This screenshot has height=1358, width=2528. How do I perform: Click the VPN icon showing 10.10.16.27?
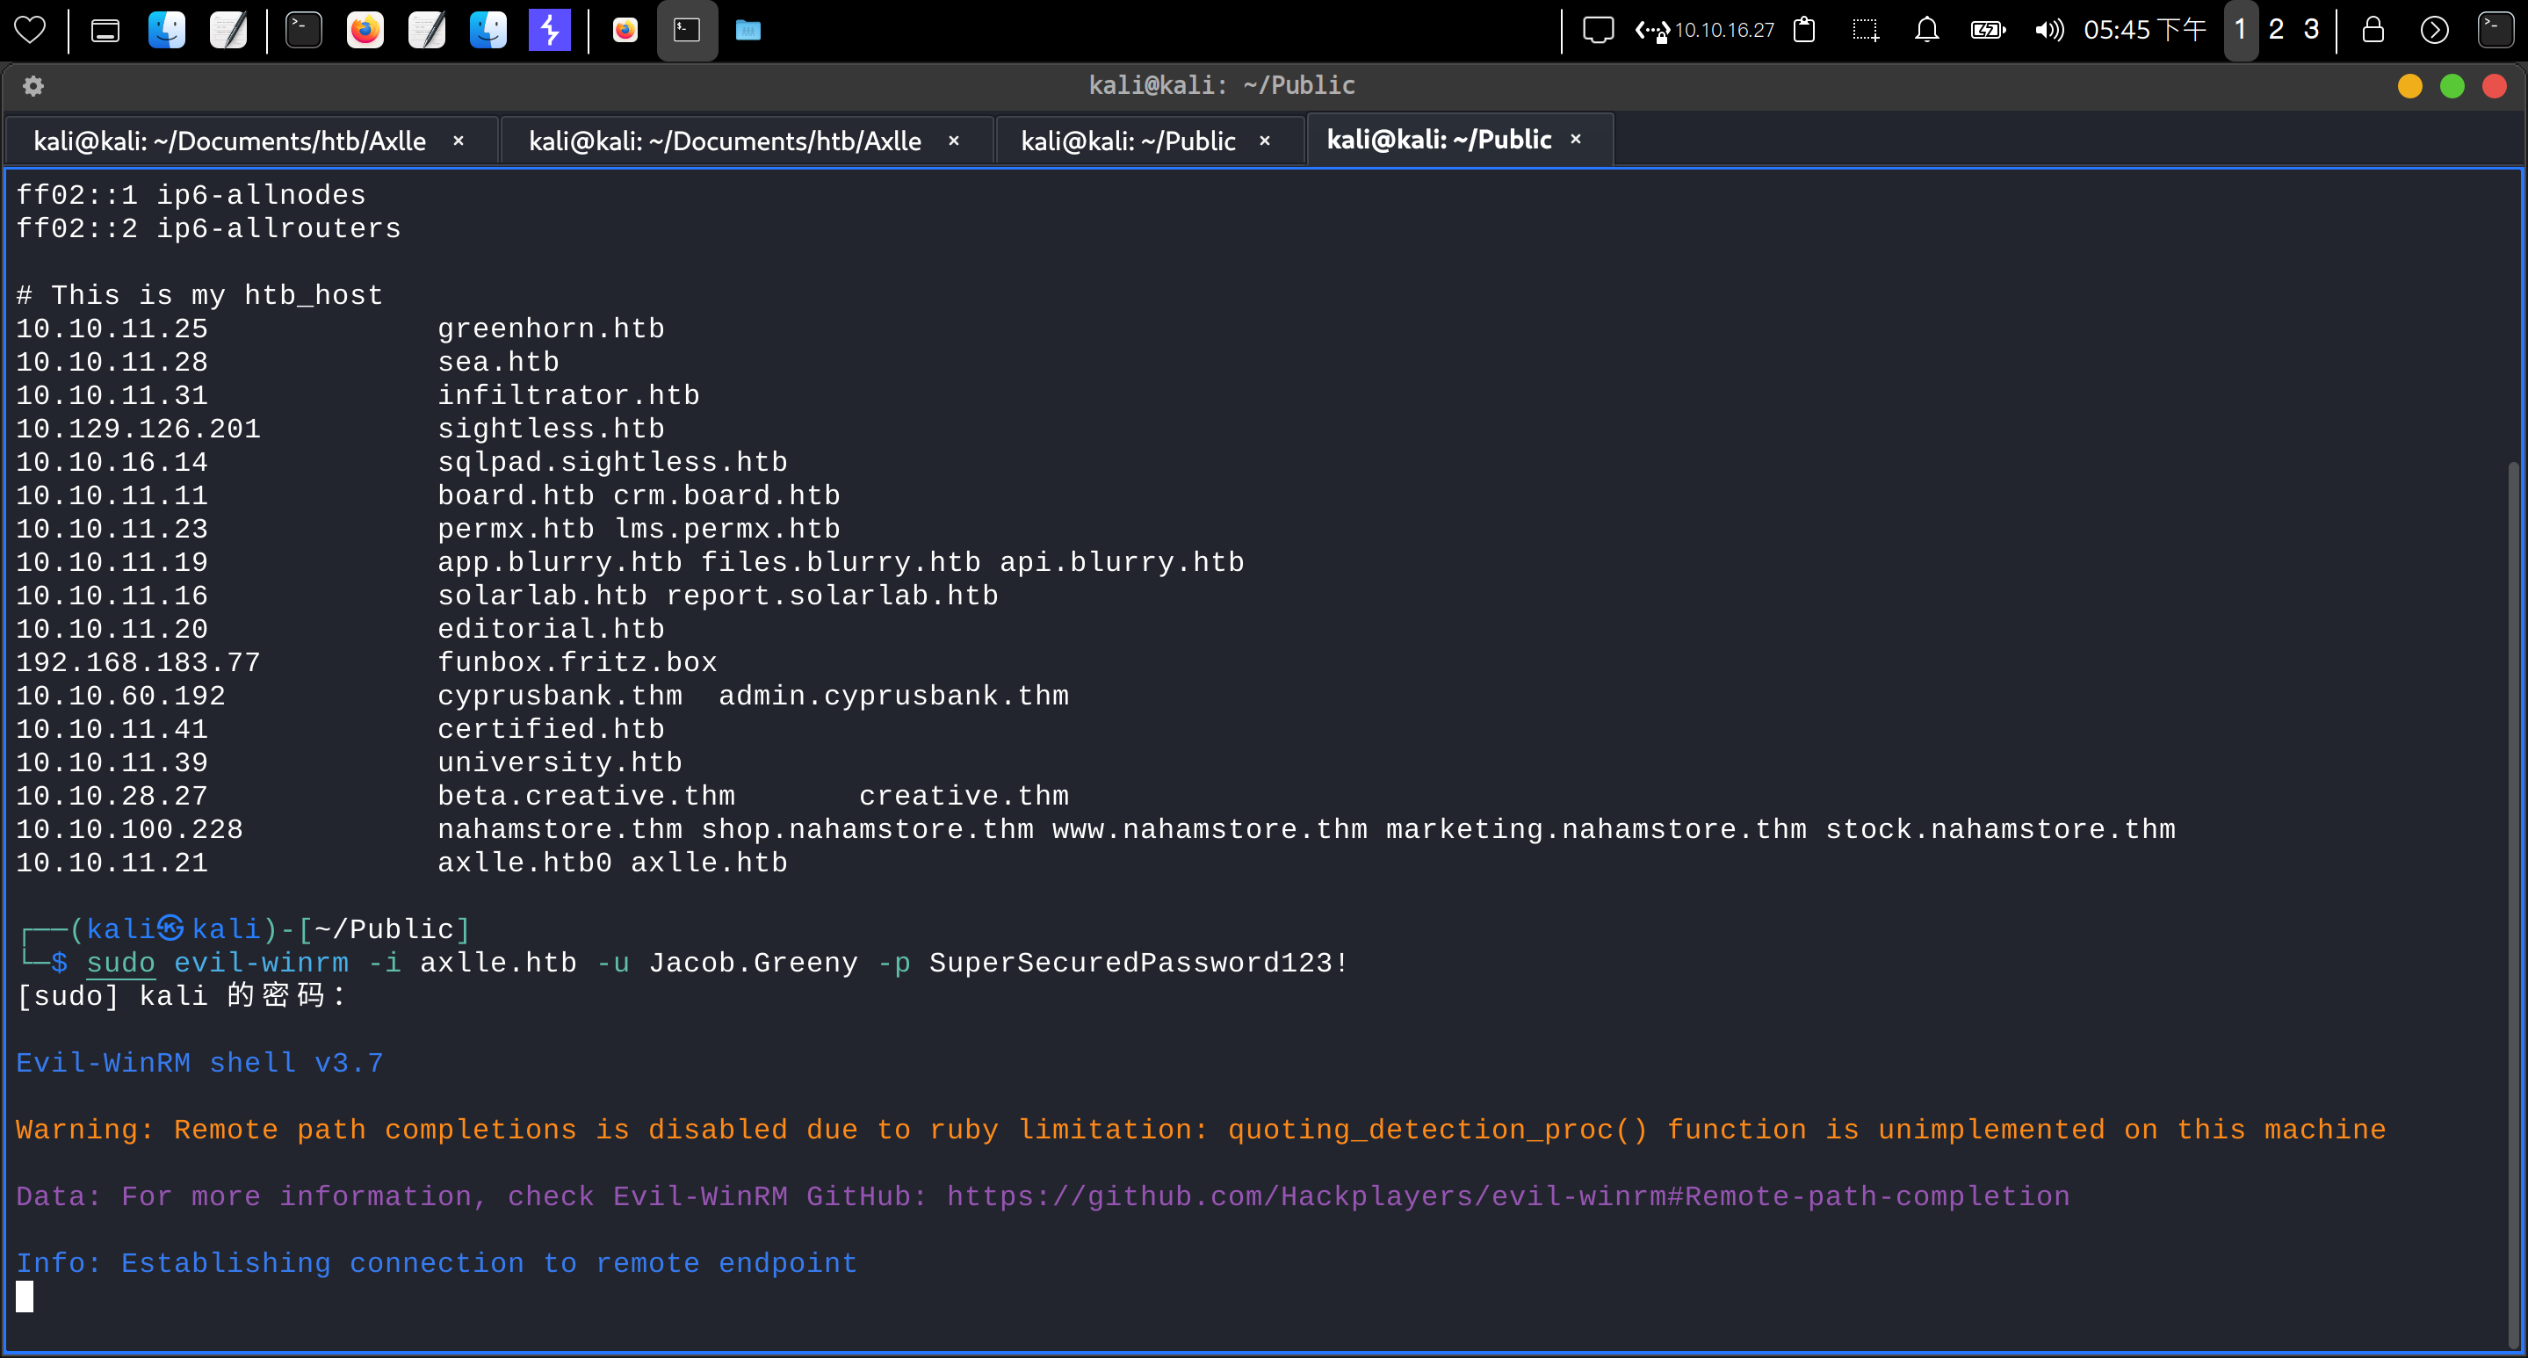[x=1705, y=31]
